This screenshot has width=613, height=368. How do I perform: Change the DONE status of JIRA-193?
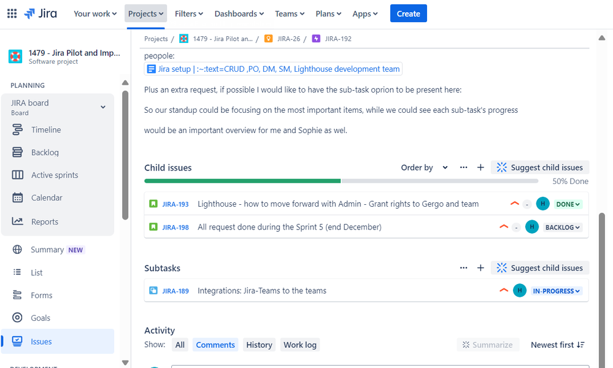[568, 204]
